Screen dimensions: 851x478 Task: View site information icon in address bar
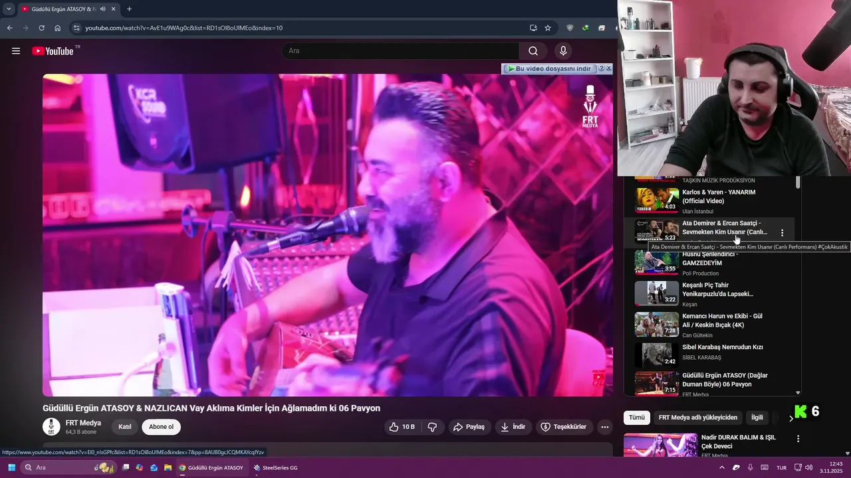pyautogui.click(x=76, y=28)
